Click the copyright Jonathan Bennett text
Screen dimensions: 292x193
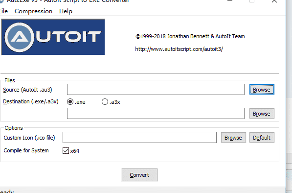[x=190, y=36]
